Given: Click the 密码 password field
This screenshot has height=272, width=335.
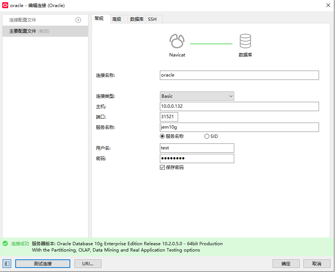Looking at the screenshot, I should coord(197,158).
